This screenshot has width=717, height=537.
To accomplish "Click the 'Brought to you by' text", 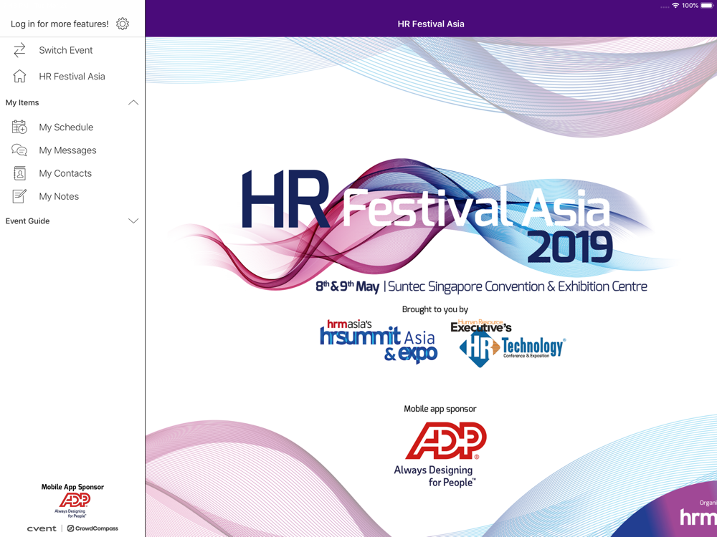I will (435, 309).
